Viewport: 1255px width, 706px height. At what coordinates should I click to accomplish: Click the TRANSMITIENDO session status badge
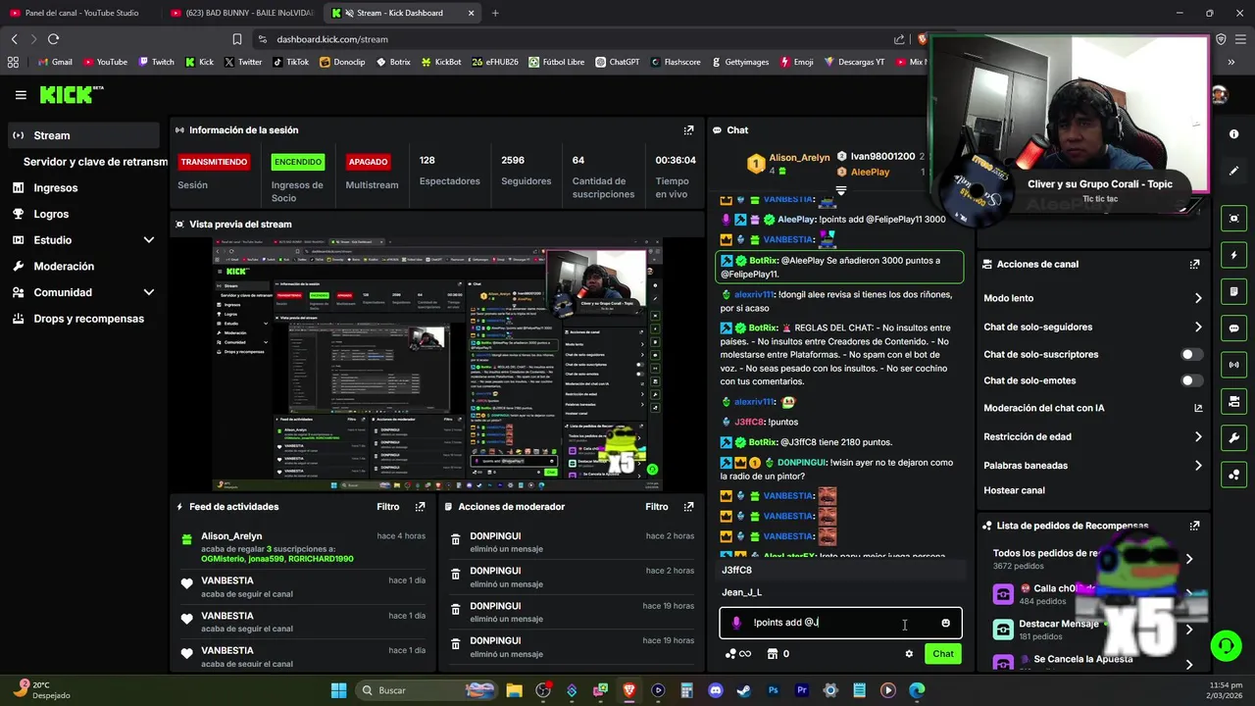(x=214, y=162)
